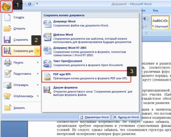
Task: Expand the Подготовить submenu arrow
Action: coord(38,73)
